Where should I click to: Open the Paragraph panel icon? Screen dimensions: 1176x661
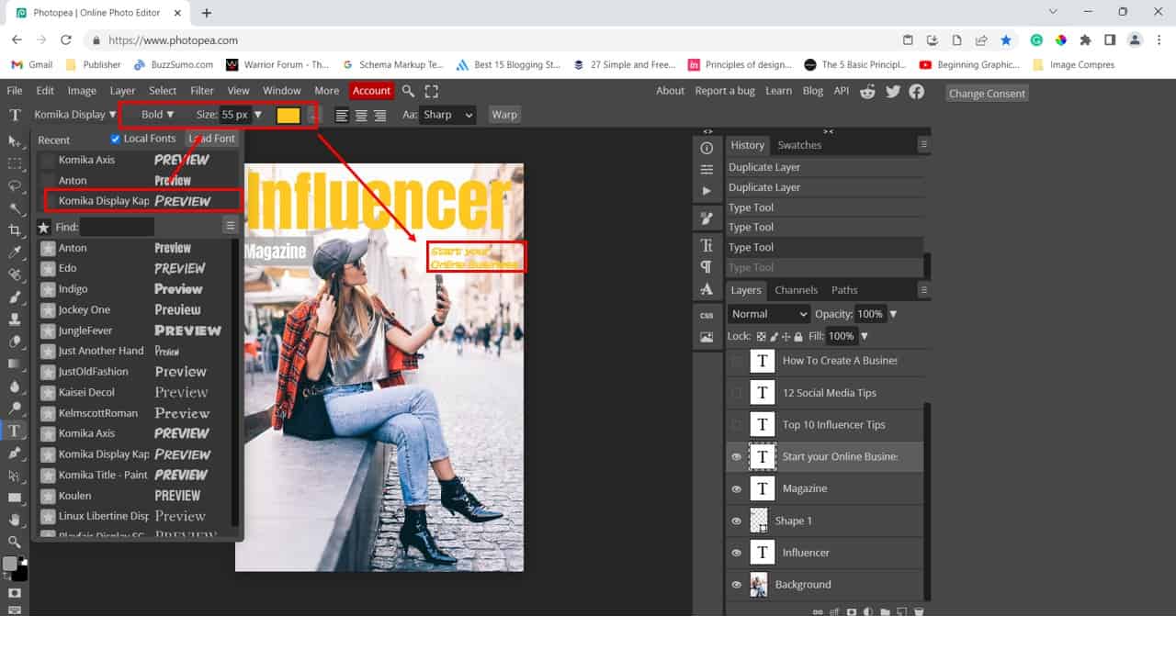(707, 267)
